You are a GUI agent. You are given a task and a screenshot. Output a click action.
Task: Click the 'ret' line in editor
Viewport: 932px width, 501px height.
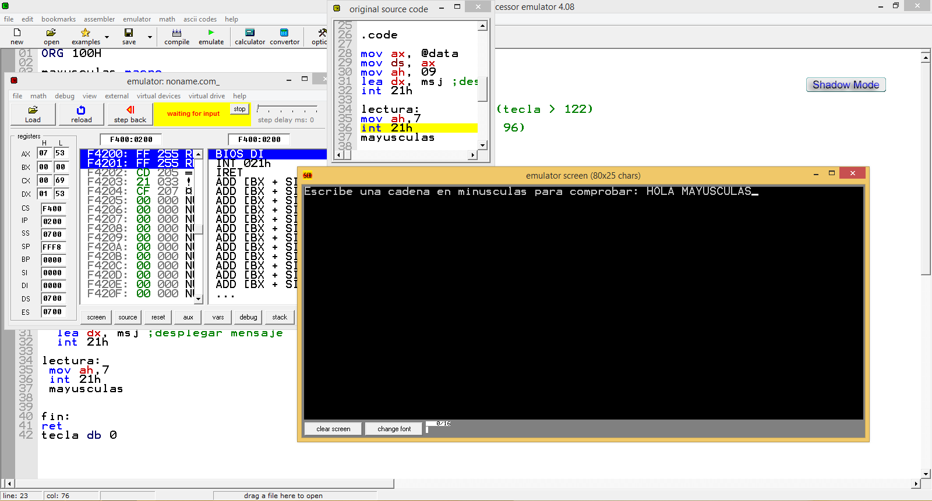(52, 426)
